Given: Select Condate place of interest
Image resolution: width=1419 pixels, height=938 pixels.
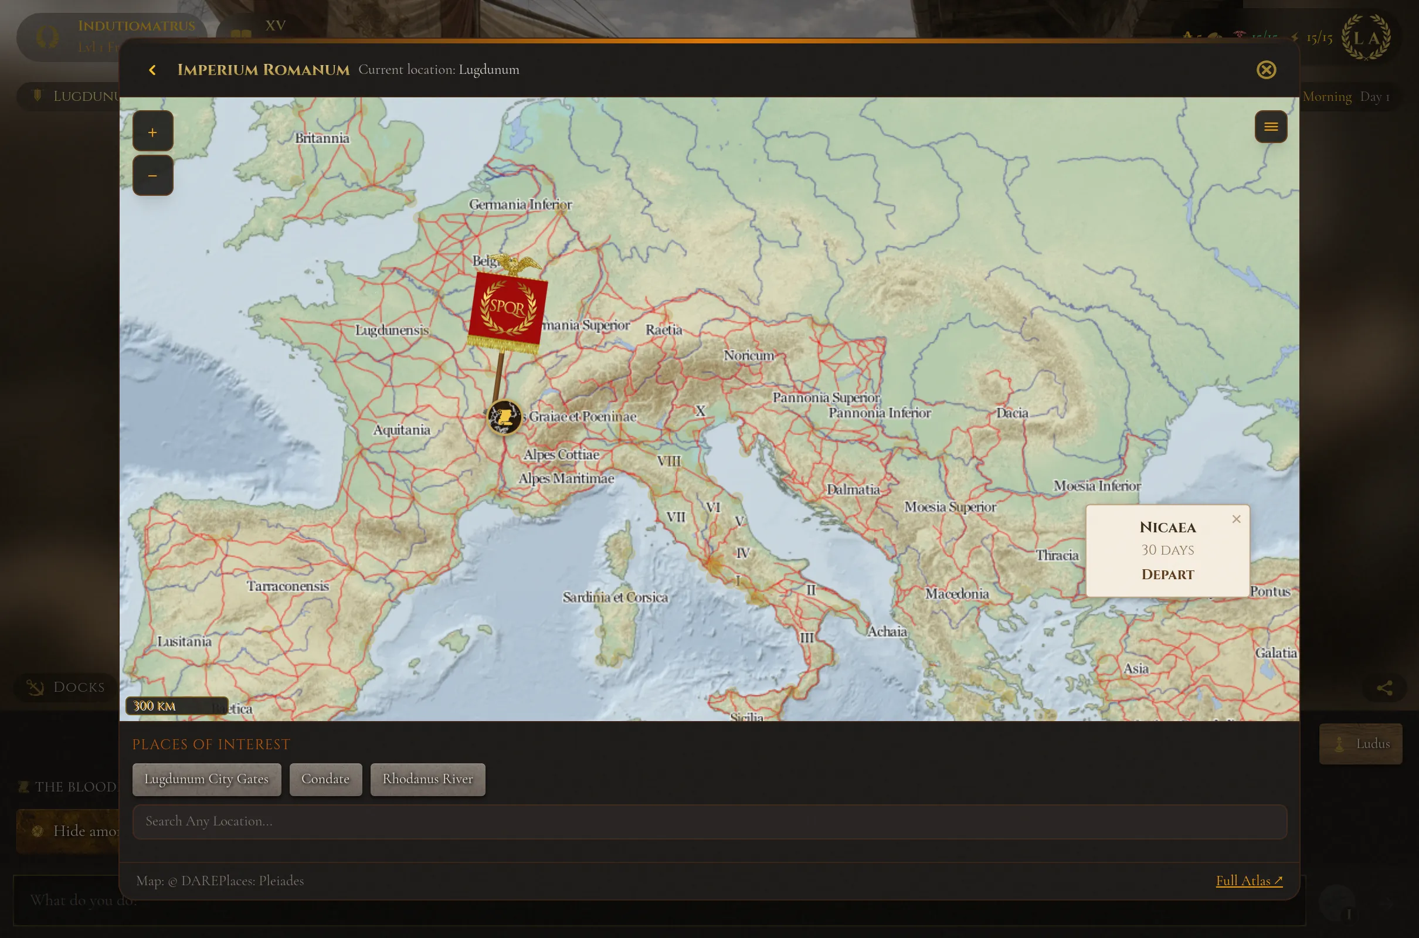Looking at the screenshot, I should (325, 779).
